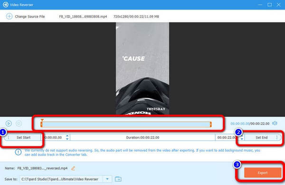The width and height of the screenshot is (285, 185).
Task: Click the right orange trim handle
Action: (210, 124)
